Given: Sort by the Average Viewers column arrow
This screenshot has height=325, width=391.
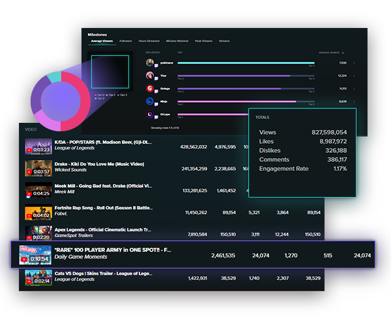Looking at the screenshot, I should click(x=343, y=53).
